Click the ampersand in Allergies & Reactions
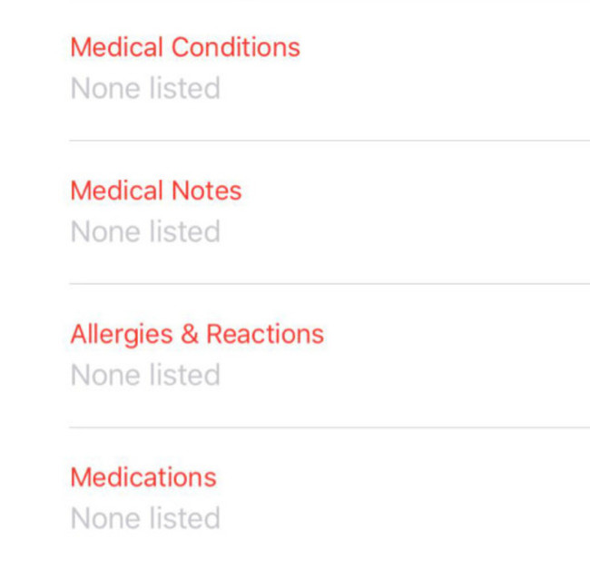The height and width of the screenshot is (569, 590). coord(190,334)
